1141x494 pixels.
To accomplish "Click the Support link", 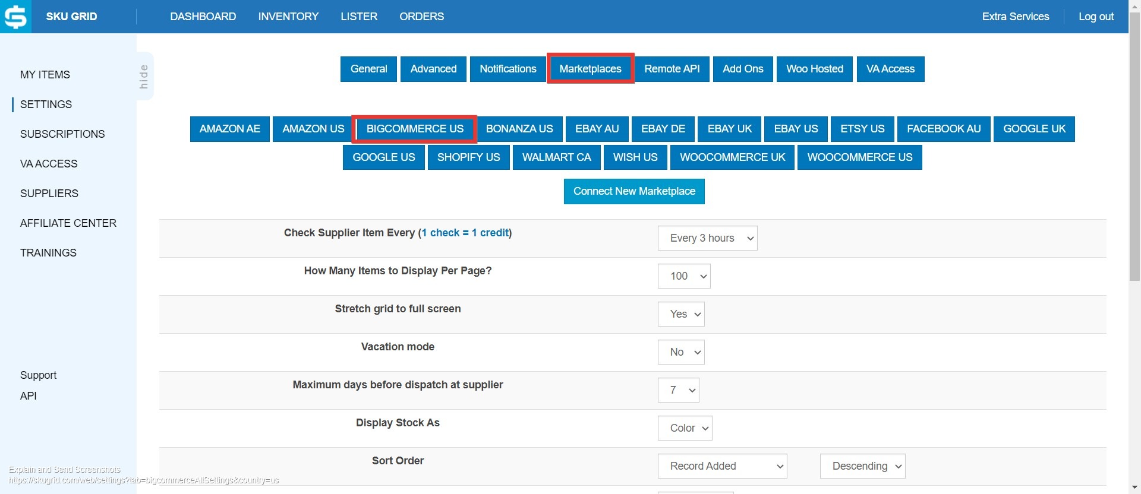I will pos(38,375).
